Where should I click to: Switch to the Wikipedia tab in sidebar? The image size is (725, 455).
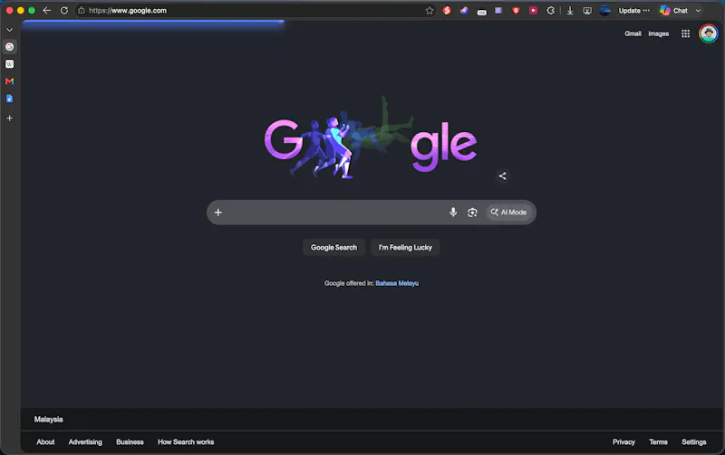point(9,64)
